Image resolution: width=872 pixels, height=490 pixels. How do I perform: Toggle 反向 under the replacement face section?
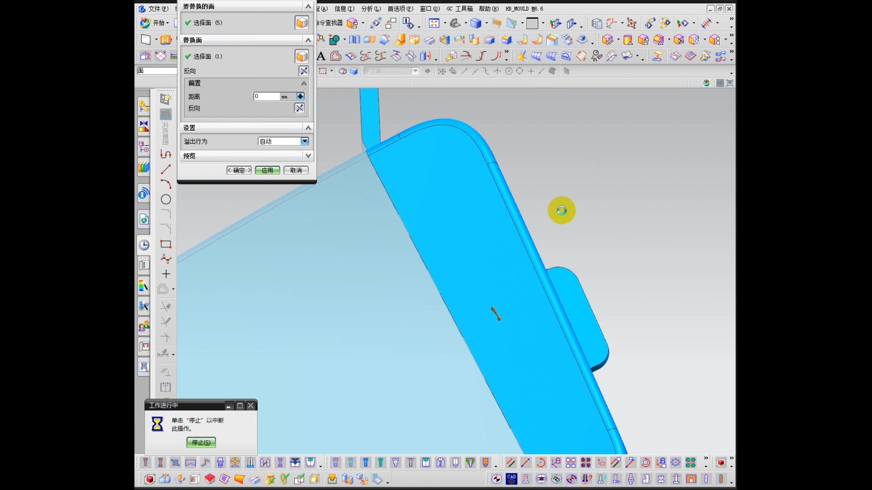point(303,71)
